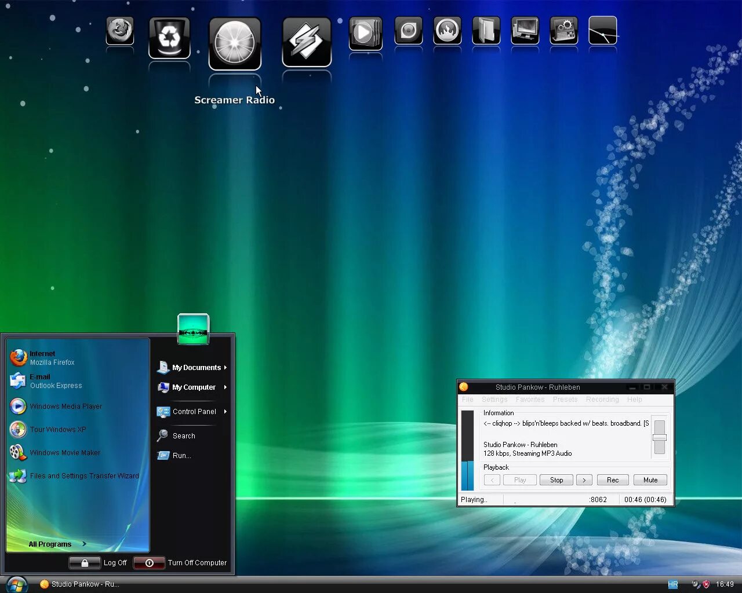
Task: Click '128 kbps, Streaming MP3 Audio' text
Action: click(528, 453)
